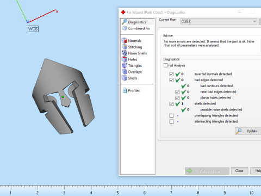
Task: Toggle planar holes detected checkbox
Action: pyautogui.click(x=177, y=98)
